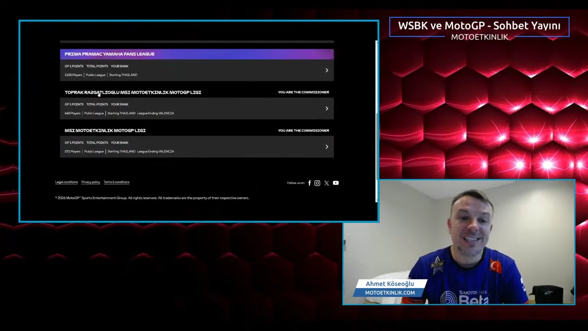Select the Prima Pramac Yamaha Fans League header
The height and width of the screenshot is (331, 588).
(x=197, y=54)
